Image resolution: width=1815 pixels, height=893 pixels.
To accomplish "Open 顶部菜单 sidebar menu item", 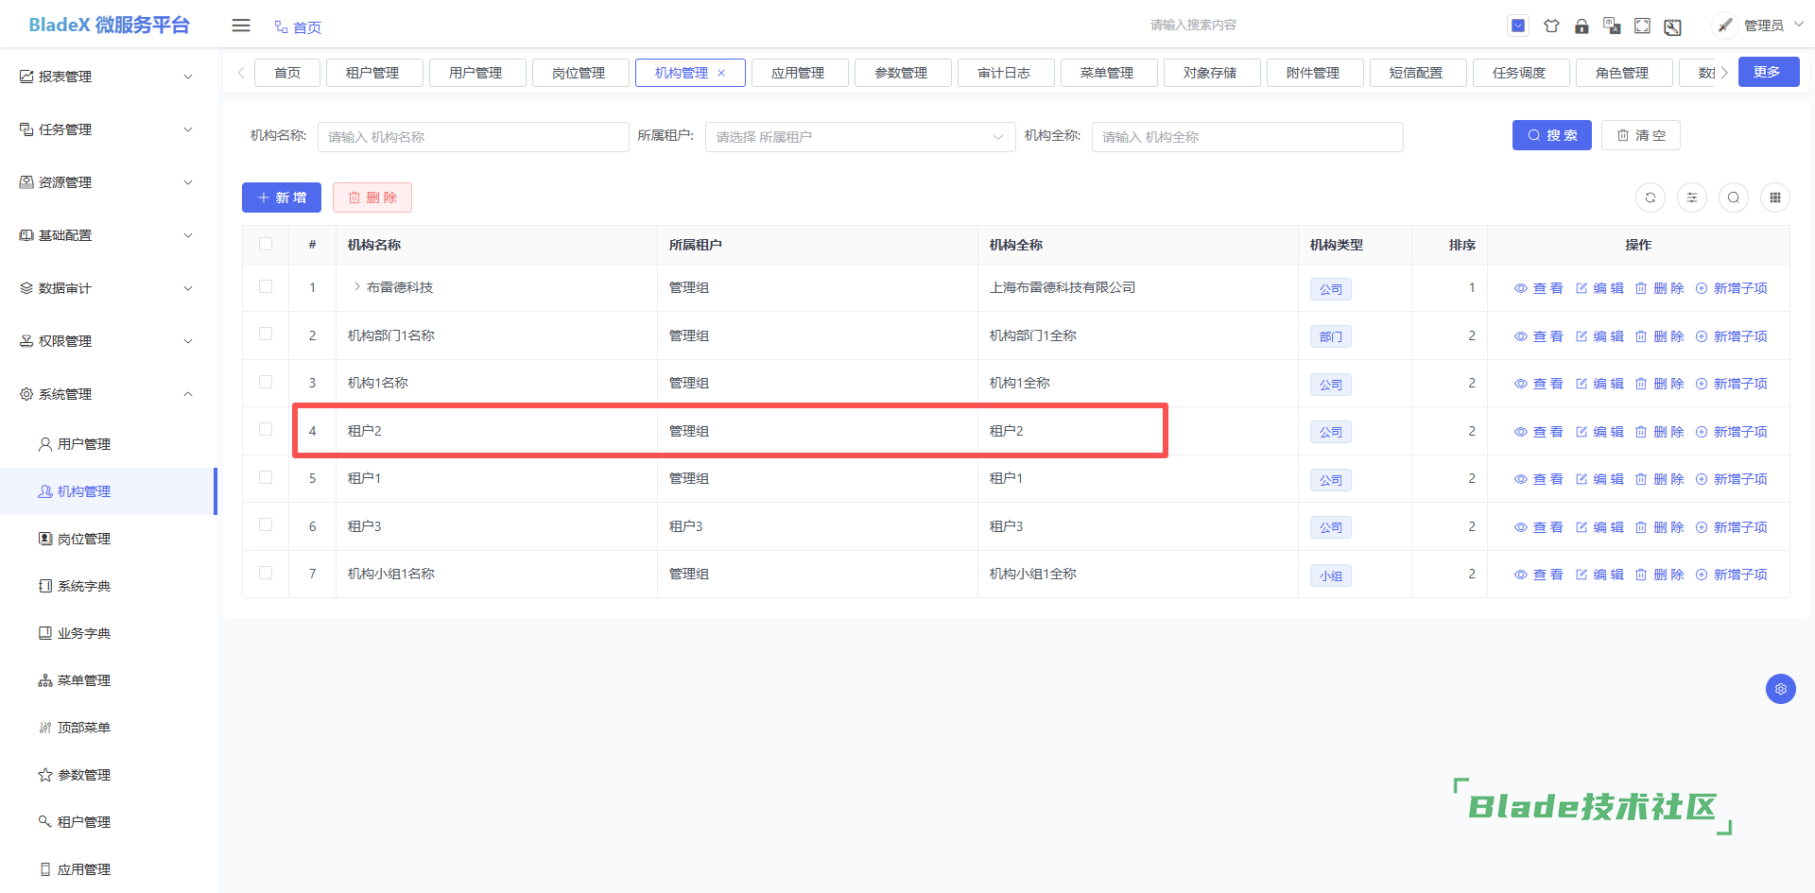I will tap(109, 728).
